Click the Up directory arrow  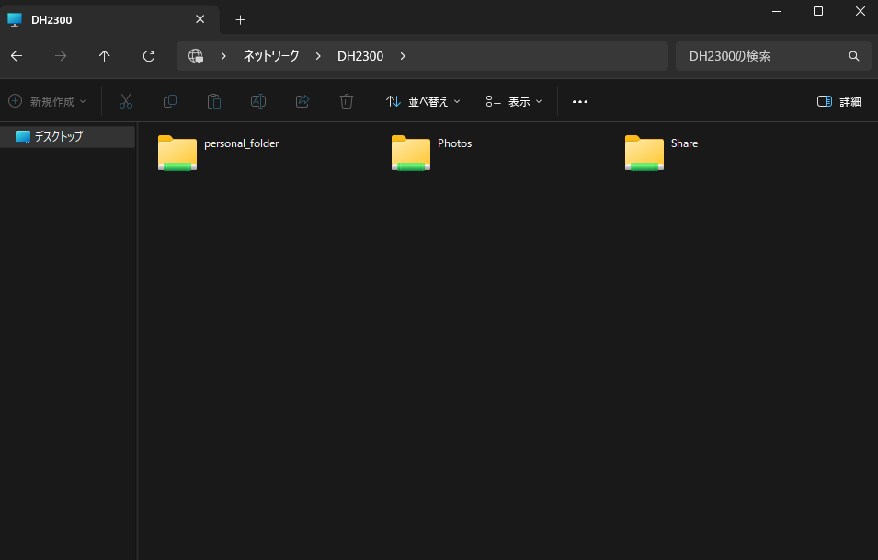tap(105, 56)
